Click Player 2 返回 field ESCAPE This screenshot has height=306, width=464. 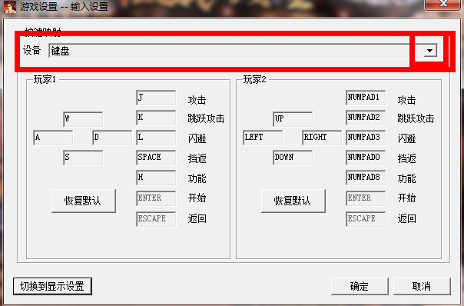(x=366, y=219)
